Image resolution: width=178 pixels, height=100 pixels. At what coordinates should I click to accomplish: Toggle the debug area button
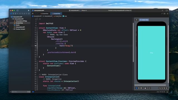pyautogui.click(x=167, y=92)
